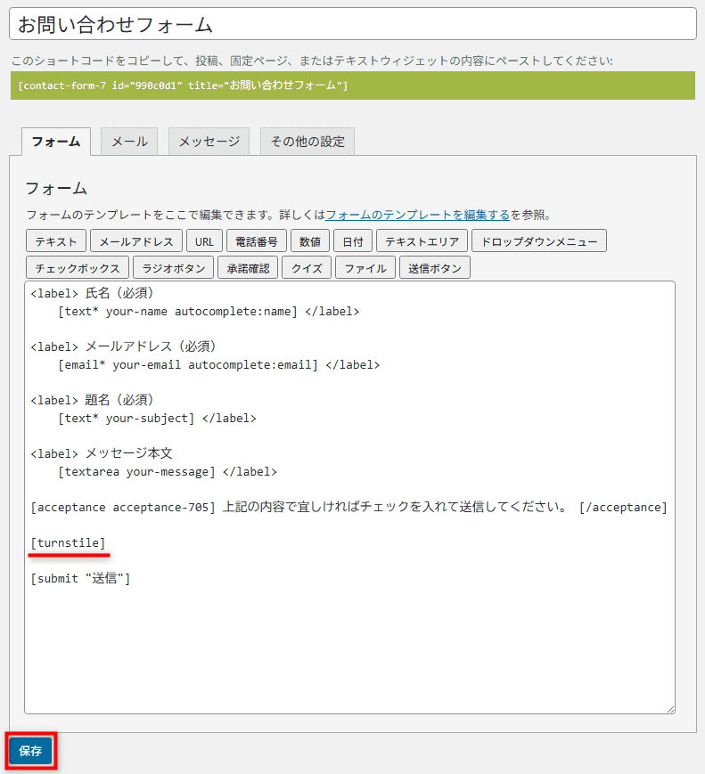Select the その他の設定 tab
Screen dimensions: 705x774
(x=307, y=142)
